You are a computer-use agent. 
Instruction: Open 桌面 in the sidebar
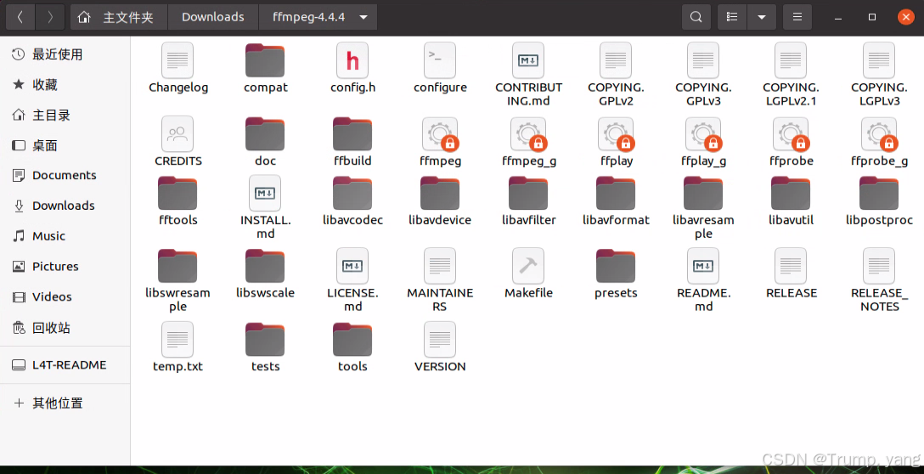[x=65, y=145]
